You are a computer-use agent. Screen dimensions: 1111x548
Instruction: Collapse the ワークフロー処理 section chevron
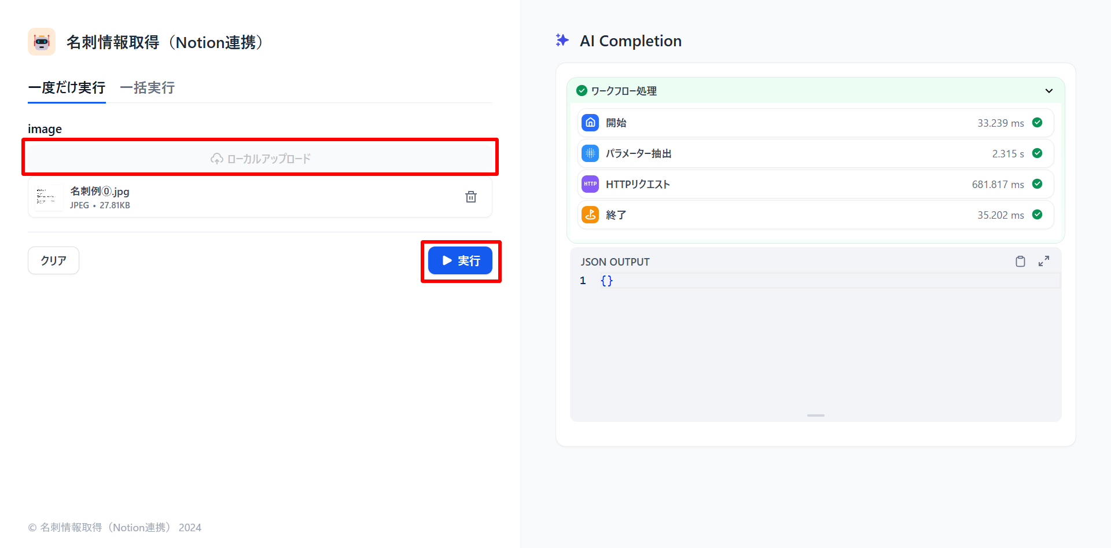click(1049, 91)
